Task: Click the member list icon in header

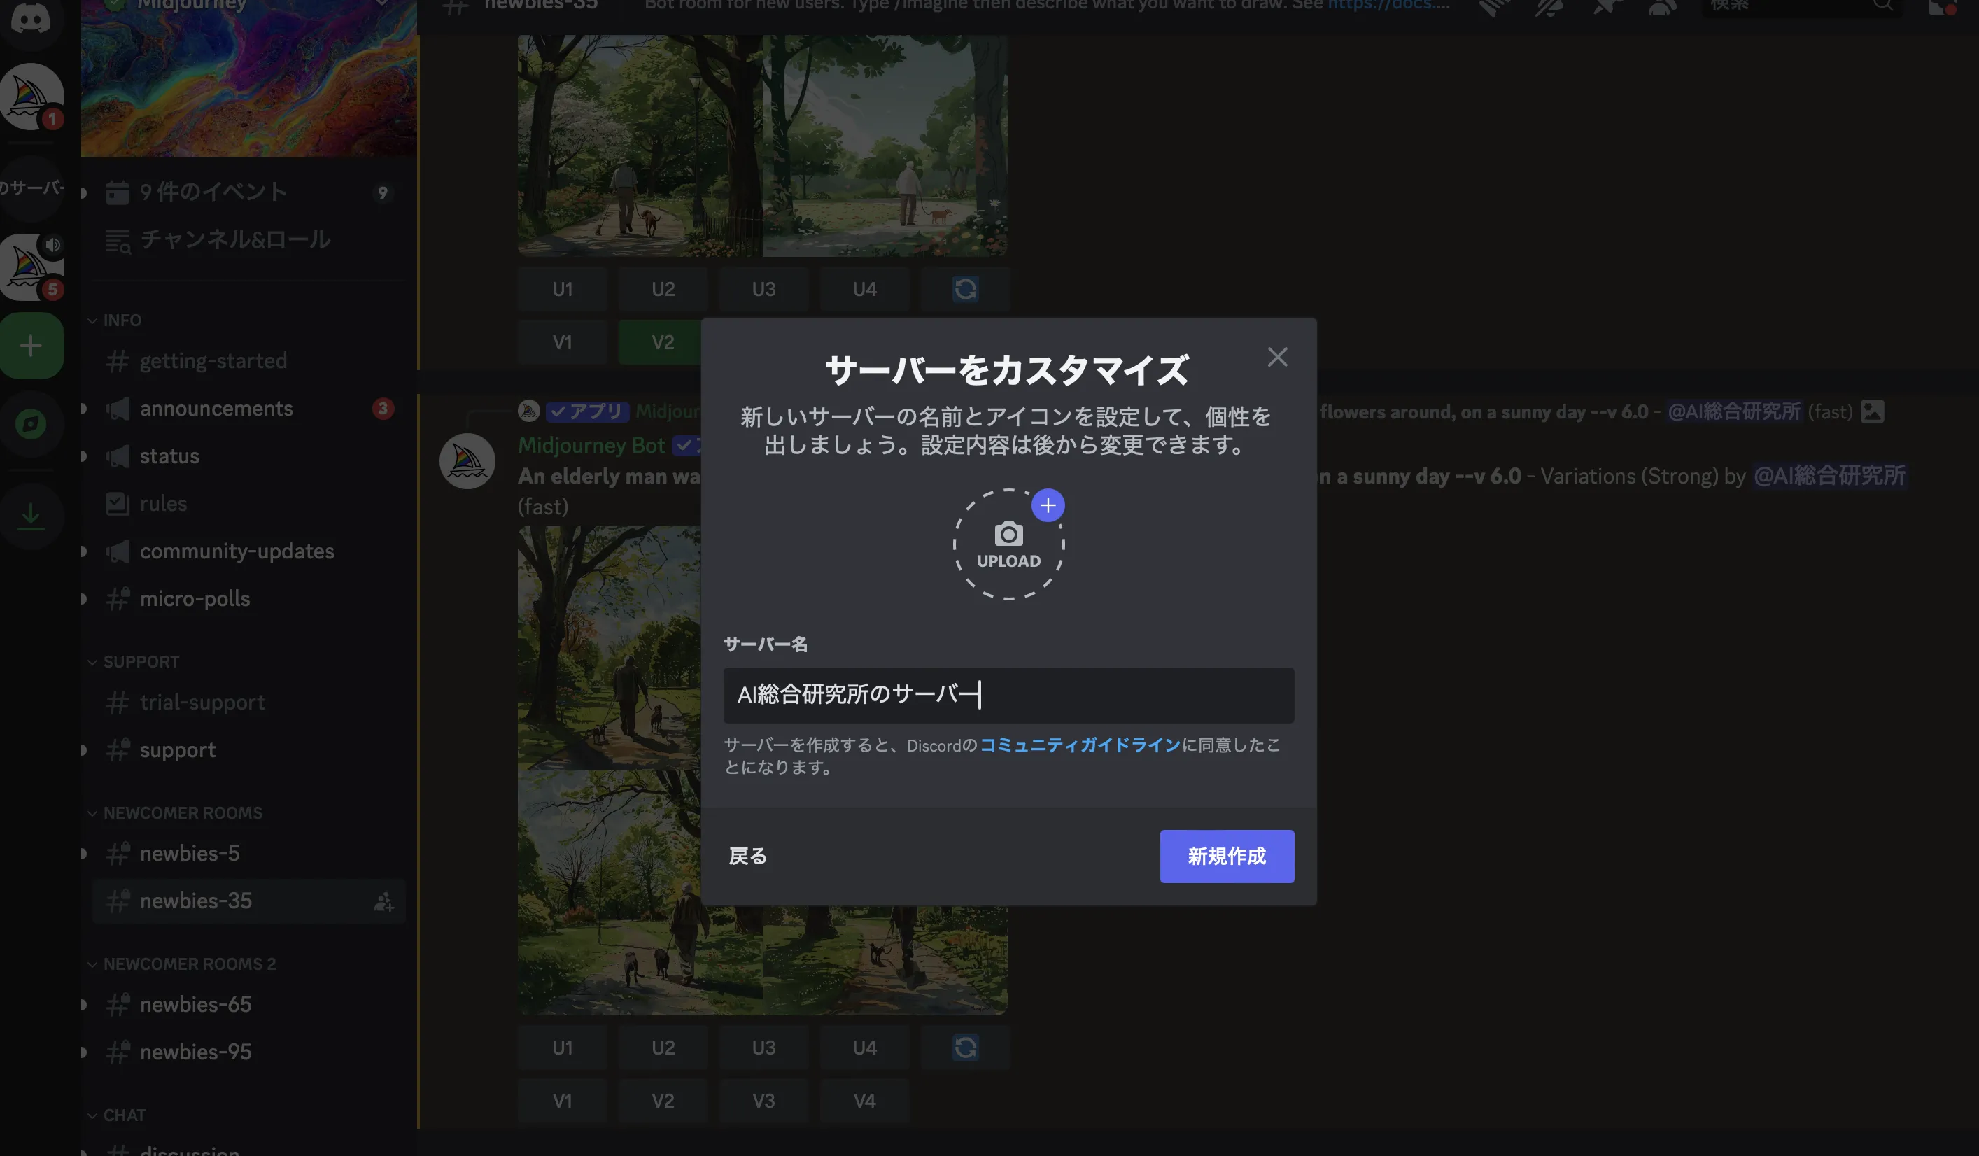Action: (x=1663, y=6)
